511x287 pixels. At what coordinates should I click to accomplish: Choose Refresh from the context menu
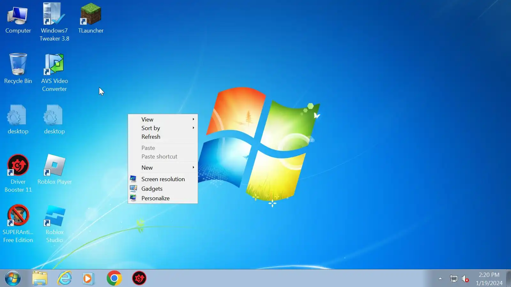pos(163,137)
